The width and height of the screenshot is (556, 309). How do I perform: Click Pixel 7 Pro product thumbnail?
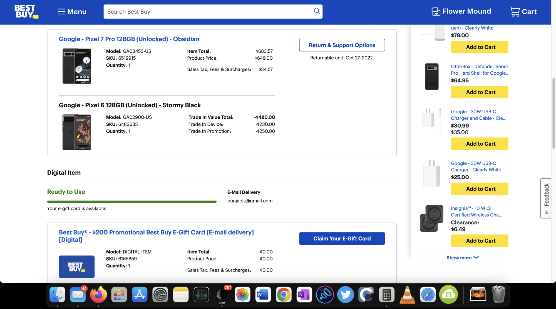click(x=77, y=66)
